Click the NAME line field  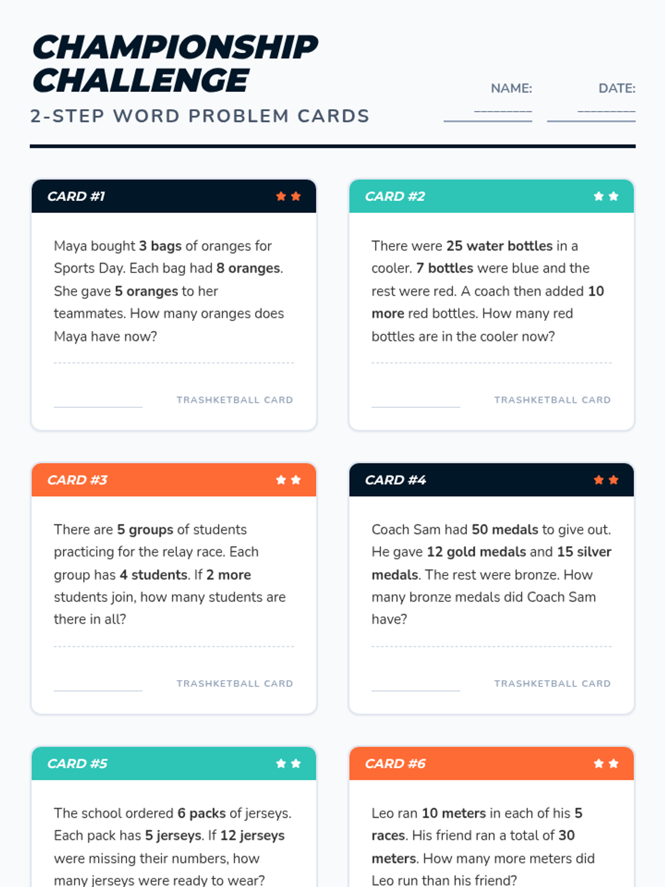pos(488,114)
